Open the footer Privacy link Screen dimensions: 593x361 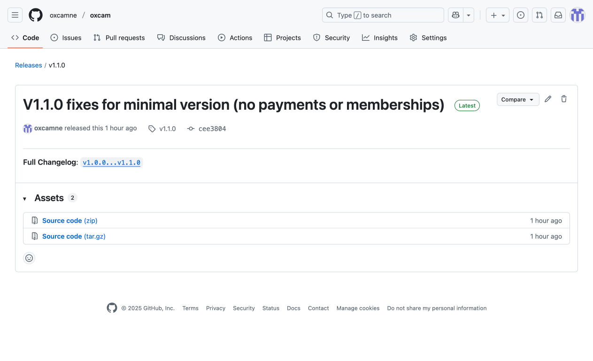pos(216,308)
